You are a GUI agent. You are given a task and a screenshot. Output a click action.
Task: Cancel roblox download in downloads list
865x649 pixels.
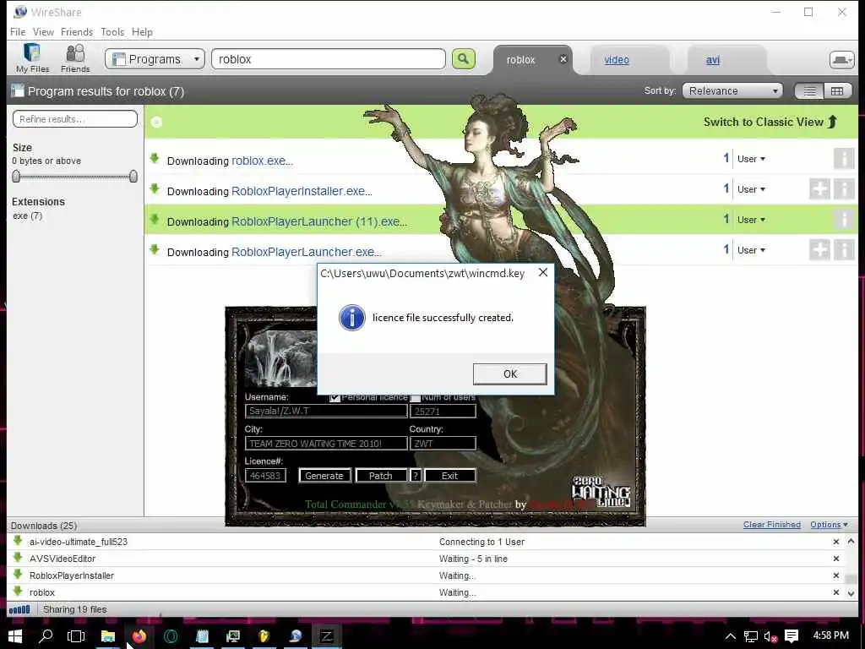(x=836, y=592)
